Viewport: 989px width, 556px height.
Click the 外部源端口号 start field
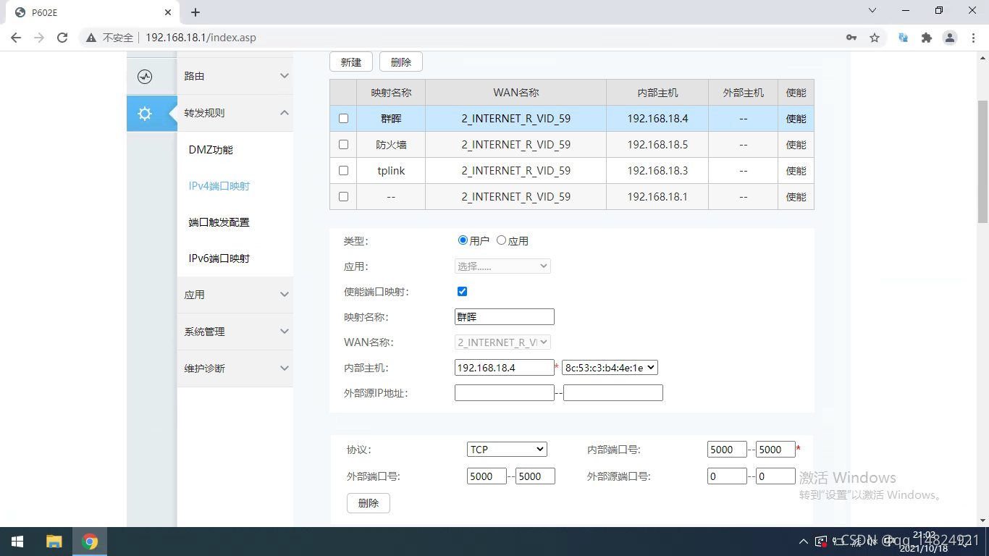pyautogui.click(x=727, y=476)
